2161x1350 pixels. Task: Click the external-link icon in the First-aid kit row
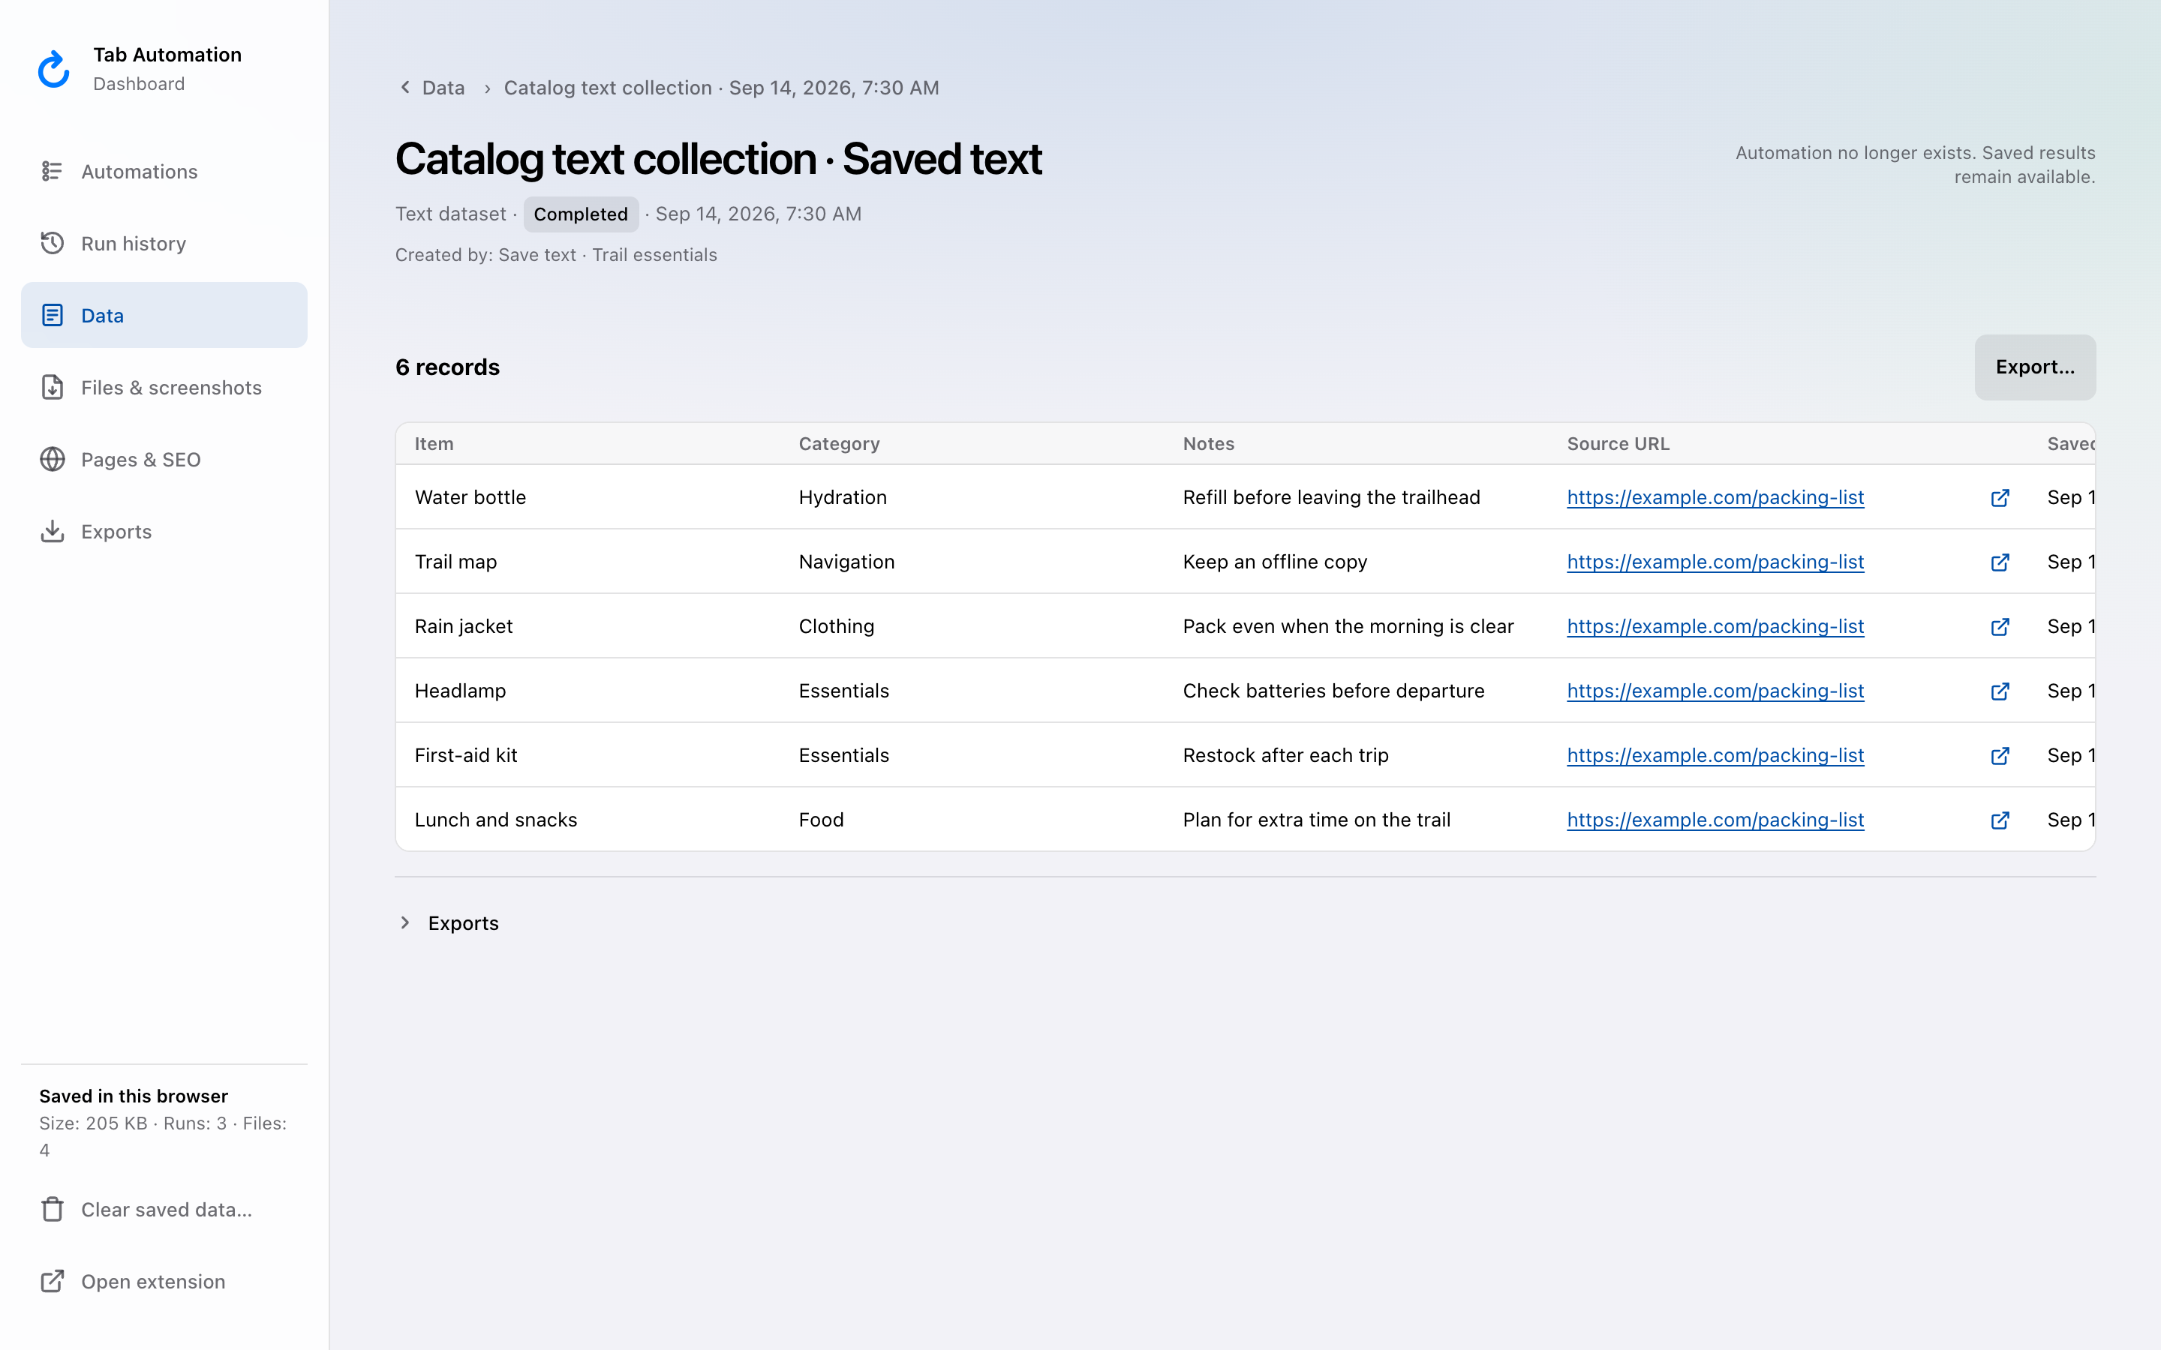coord(2000,755)
